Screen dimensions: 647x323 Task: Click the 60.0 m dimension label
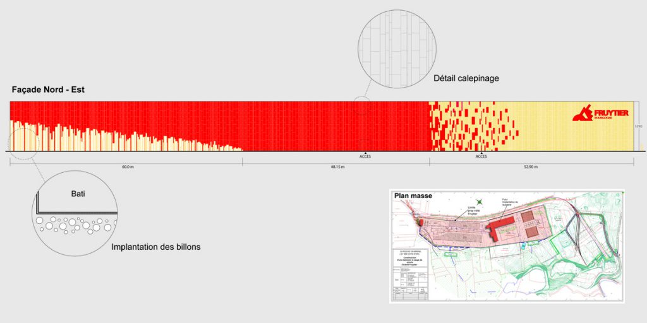[x=128, y=168]
